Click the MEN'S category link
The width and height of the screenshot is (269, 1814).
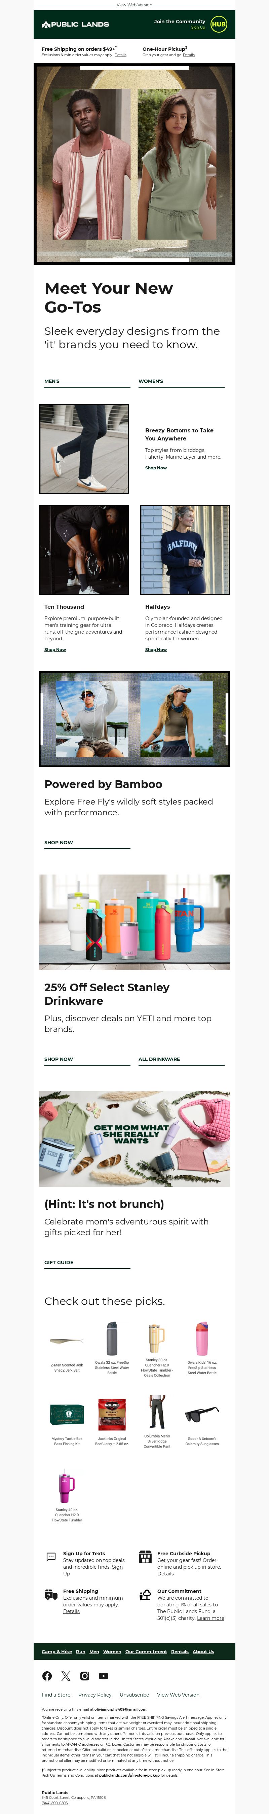click(x=52, y=381)
